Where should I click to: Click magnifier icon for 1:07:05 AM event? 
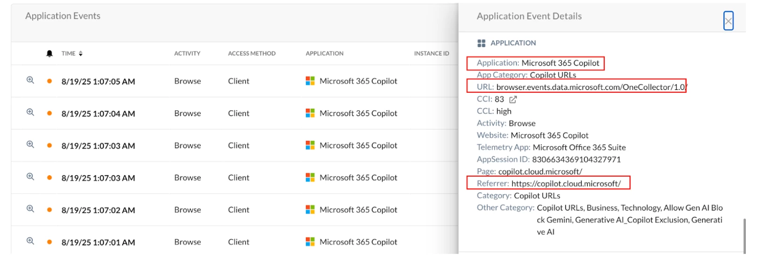point(30,80)
